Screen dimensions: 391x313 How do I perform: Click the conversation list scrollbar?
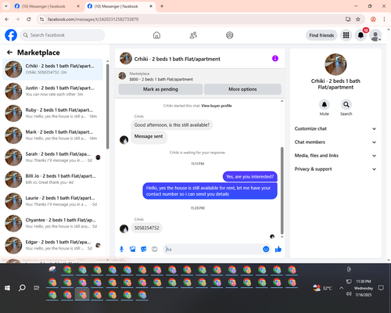(x=108, y=106)
